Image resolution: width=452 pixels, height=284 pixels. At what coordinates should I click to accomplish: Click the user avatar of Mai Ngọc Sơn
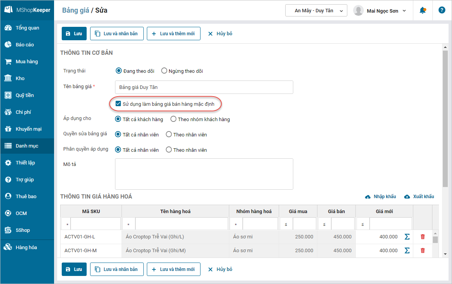[x=358, y=10]
